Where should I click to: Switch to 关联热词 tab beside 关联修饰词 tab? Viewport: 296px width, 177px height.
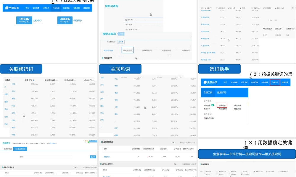(186, 50)
